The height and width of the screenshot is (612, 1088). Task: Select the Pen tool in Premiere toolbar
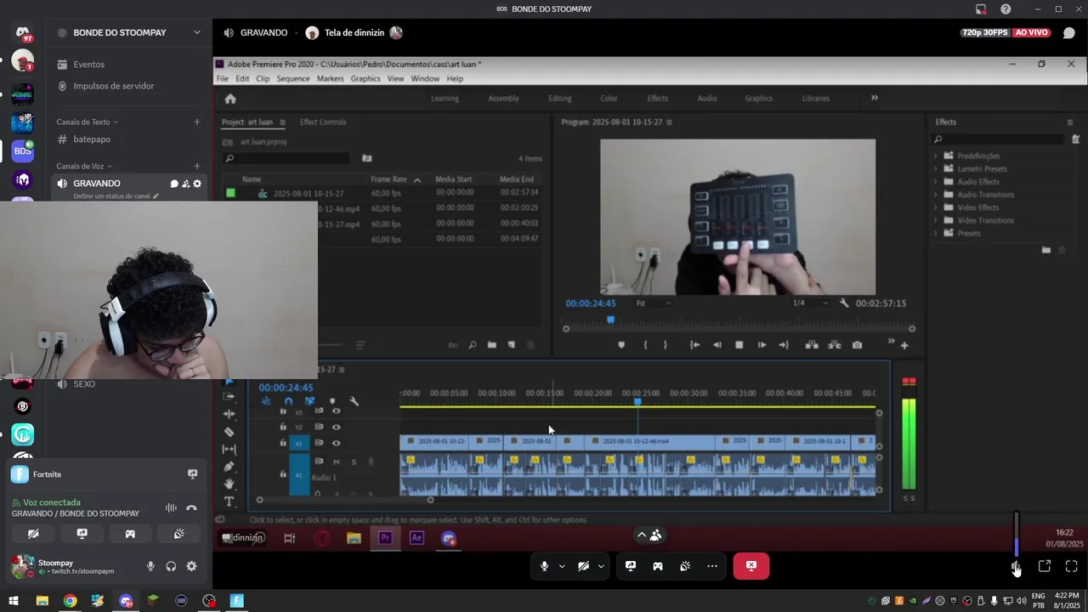tap(229, 467)
